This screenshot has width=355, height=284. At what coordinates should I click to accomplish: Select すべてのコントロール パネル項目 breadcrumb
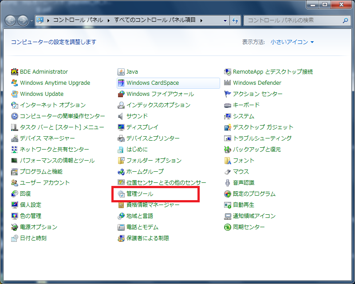(155, 20)
